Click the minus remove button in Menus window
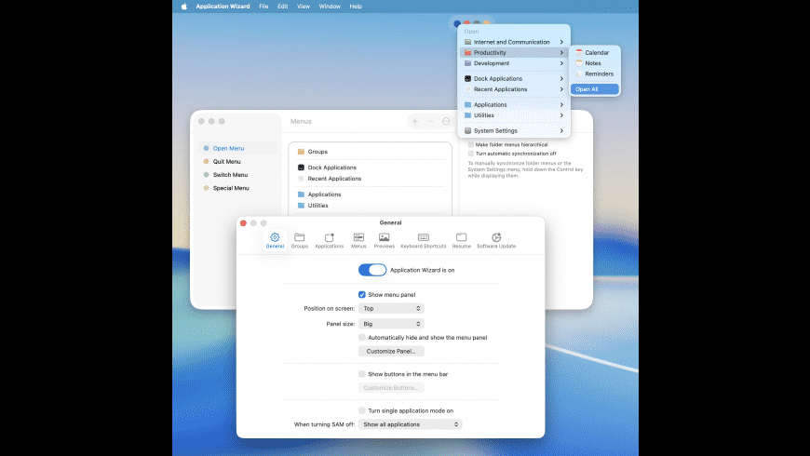Screen dimensions: 810x456 pyautogui.click(x=430, y=121)
